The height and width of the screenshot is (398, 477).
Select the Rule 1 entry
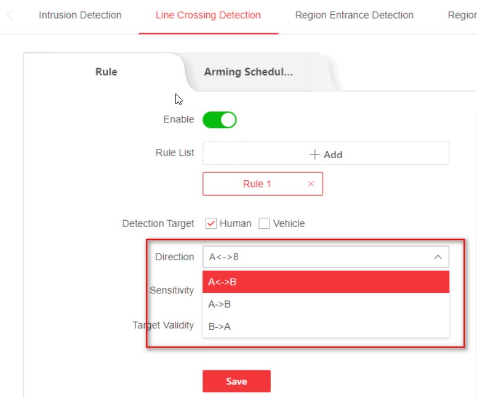pos(257,184)
